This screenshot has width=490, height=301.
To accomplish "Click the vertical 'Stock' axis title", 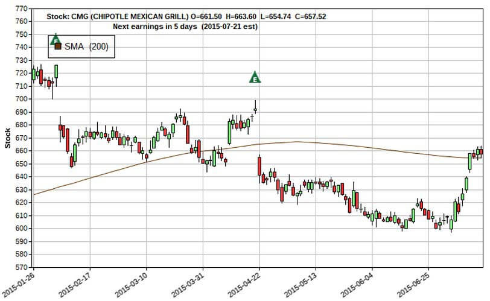I will (7, 138).
